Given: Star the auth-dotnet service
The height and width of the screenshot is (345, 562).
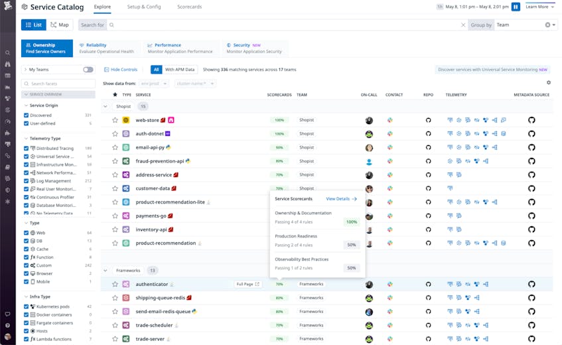Looking at the screenshot, I should coord(115,133).
